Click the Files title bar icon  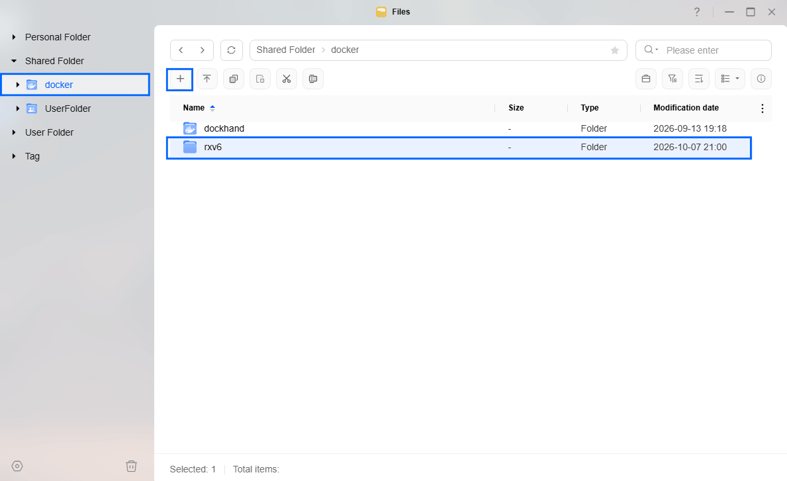point(381,11)
